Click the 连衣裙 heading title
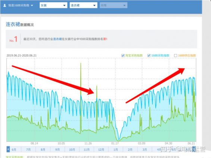Image resolution: width=211 pixels, height=158 pixels. click(x=13, y=24)
